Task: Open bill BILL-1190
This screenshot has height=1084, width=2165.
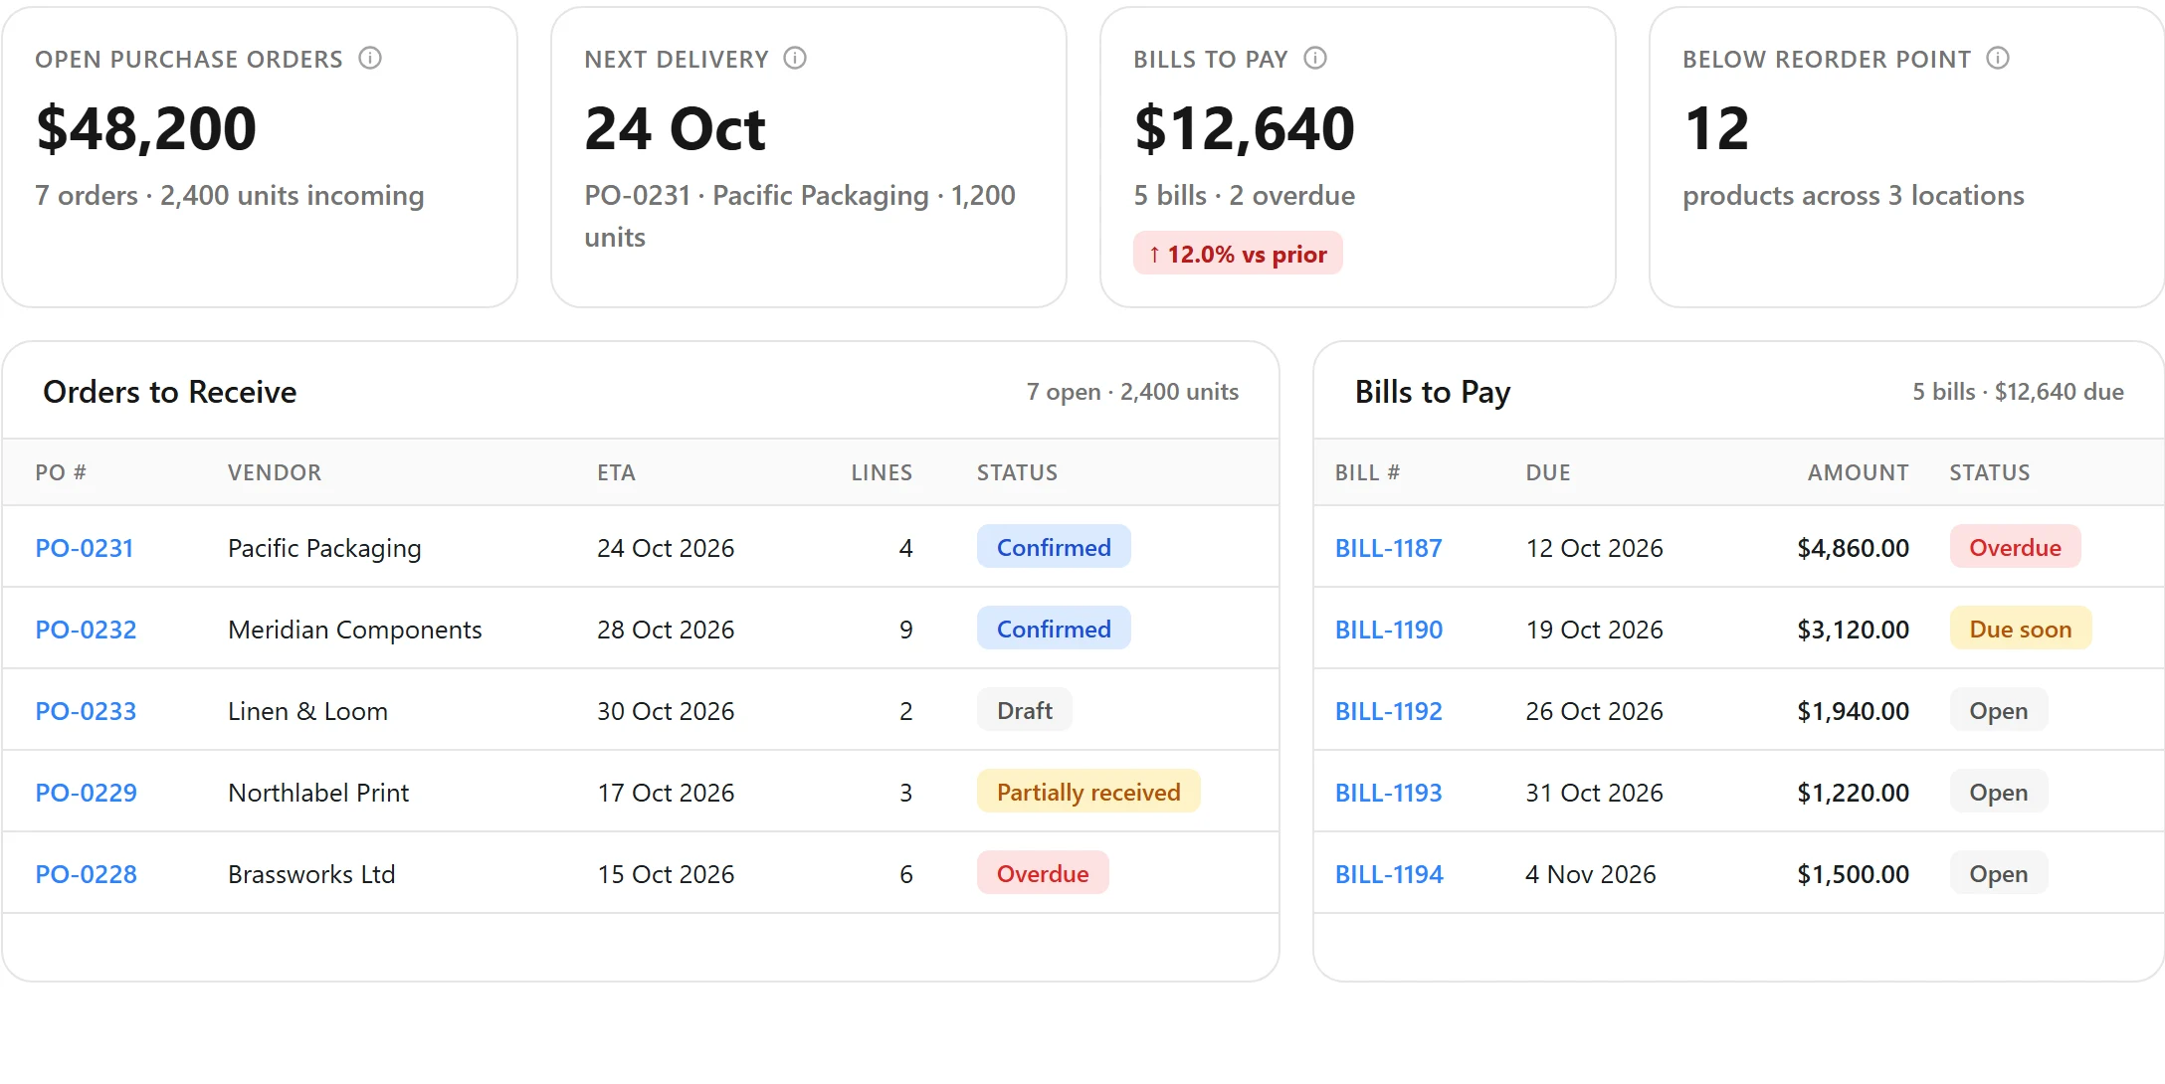Action: click(x=1388, y=630)
